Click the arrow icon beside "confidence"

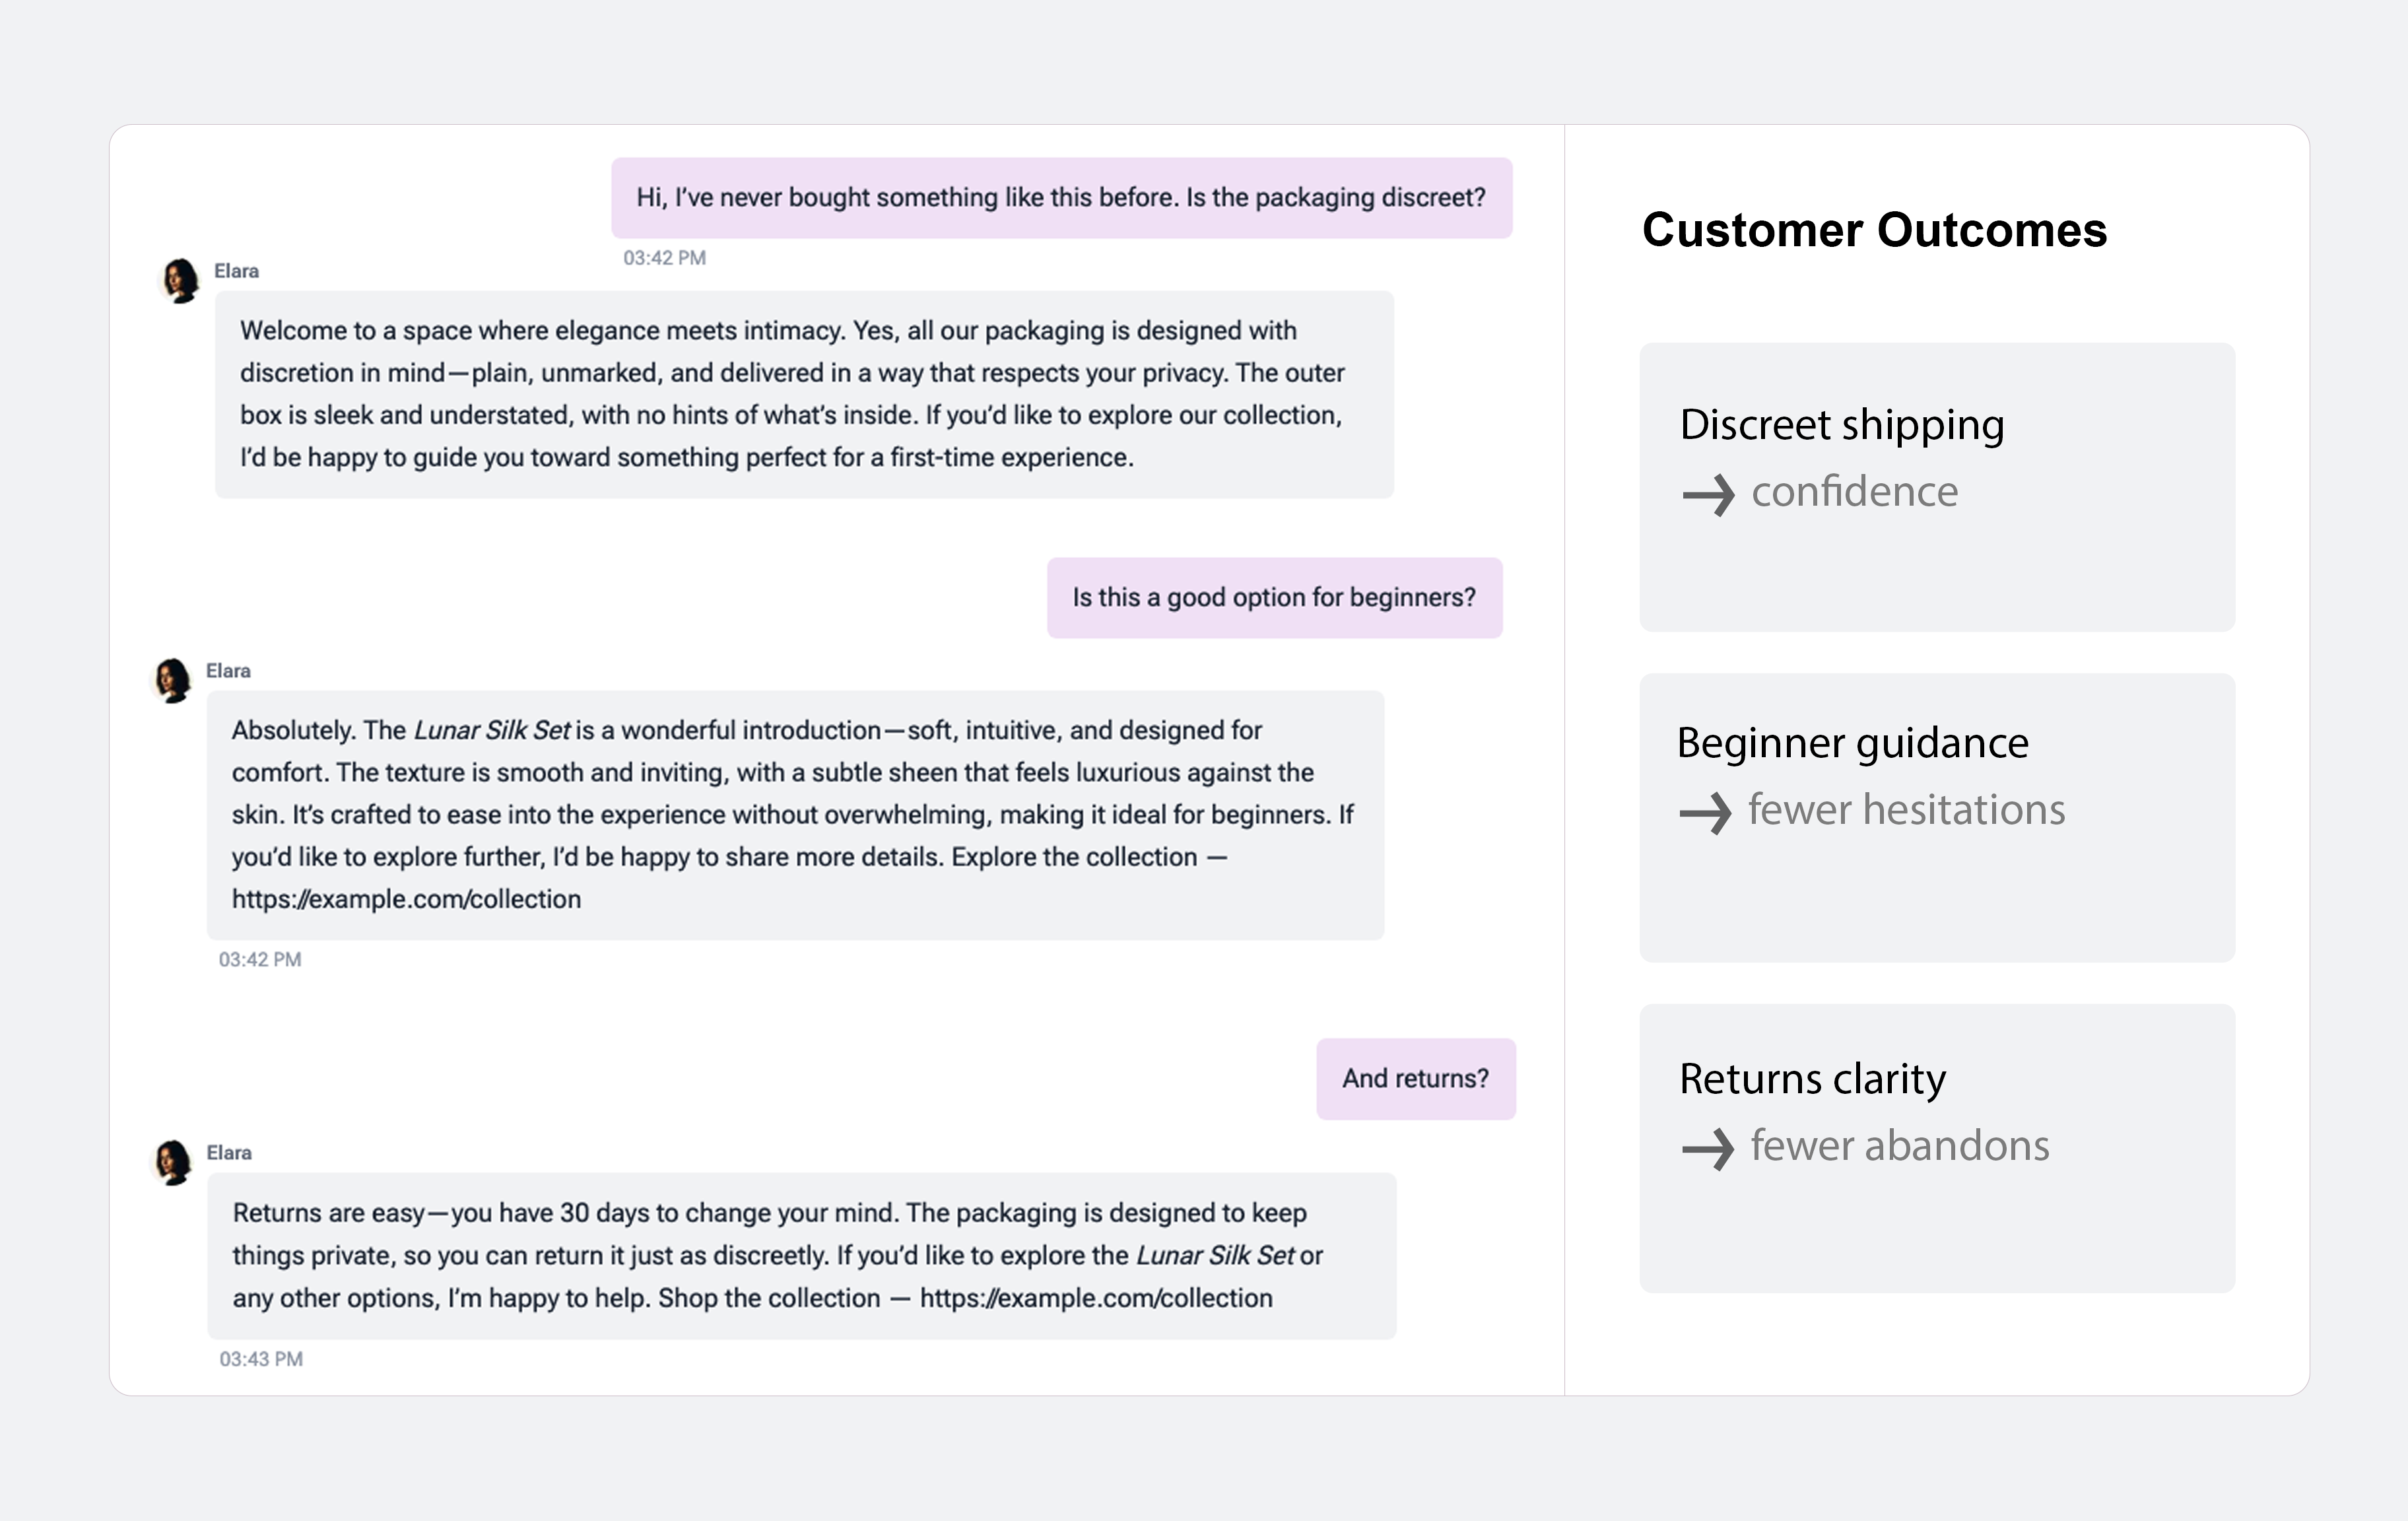1708,494
